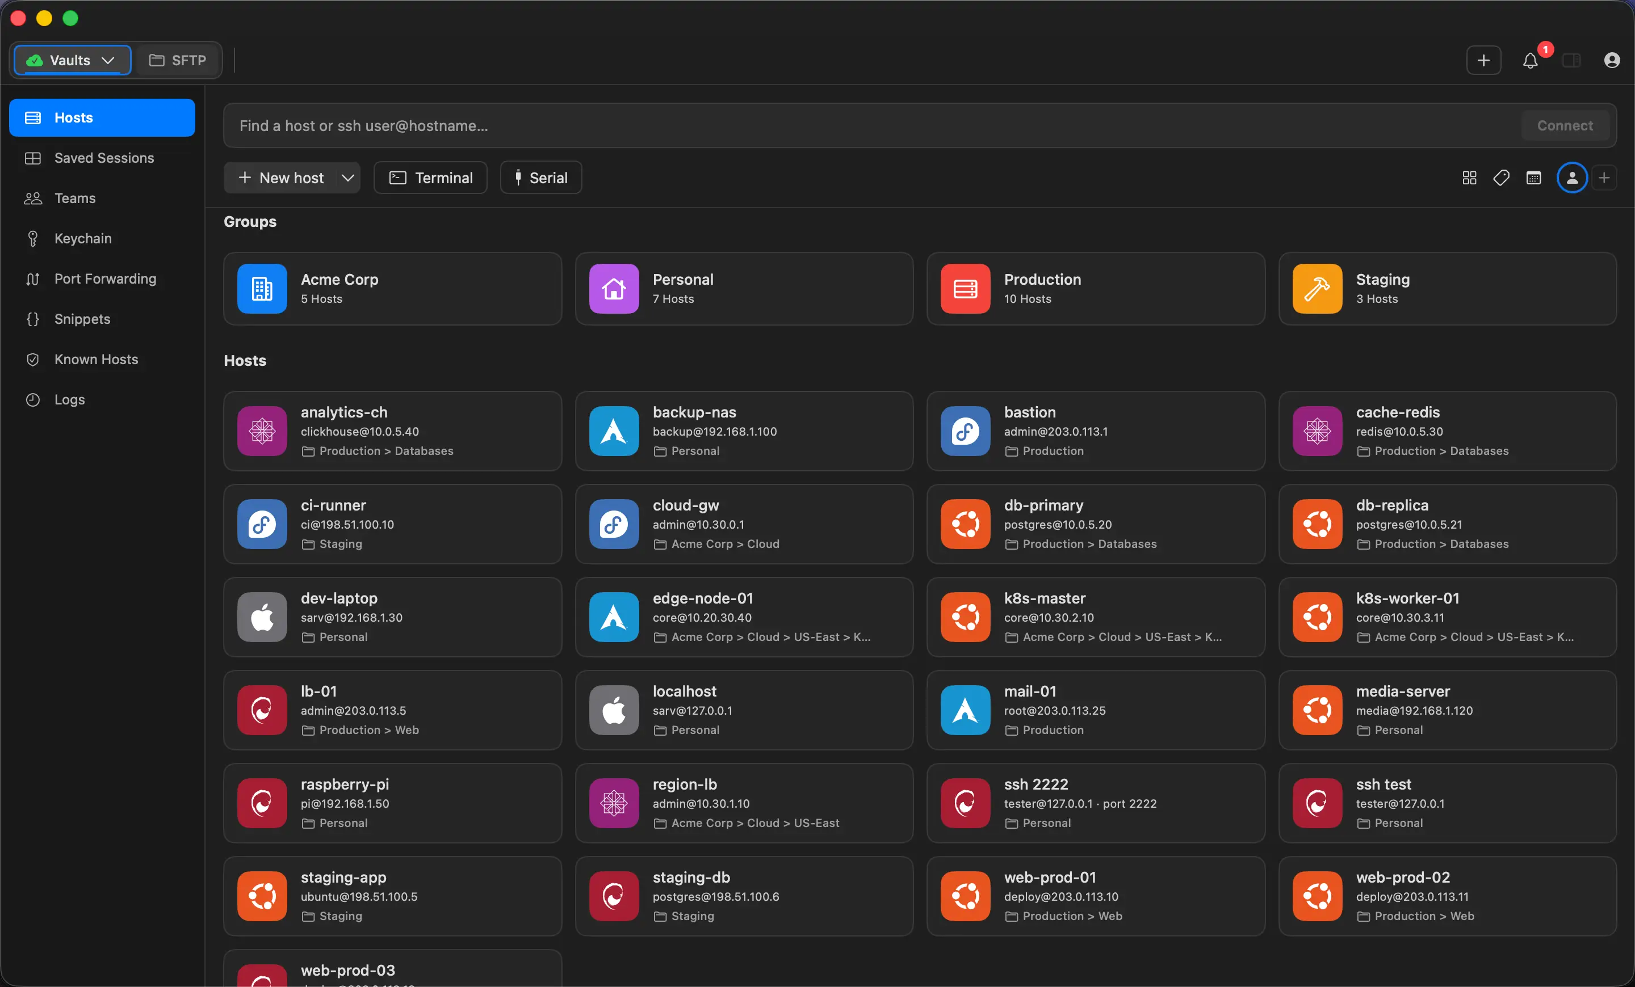1635x987 pixels.
Task: Click the highlighted user avatar filter
Action: tap(1572, 178)
